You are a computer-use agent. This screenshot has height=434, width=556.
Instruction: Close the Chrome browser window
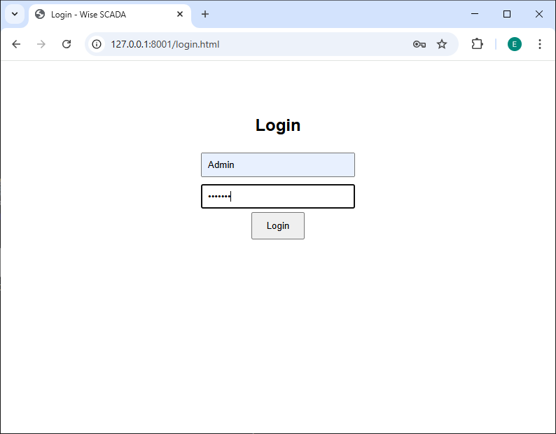(539, 14)
